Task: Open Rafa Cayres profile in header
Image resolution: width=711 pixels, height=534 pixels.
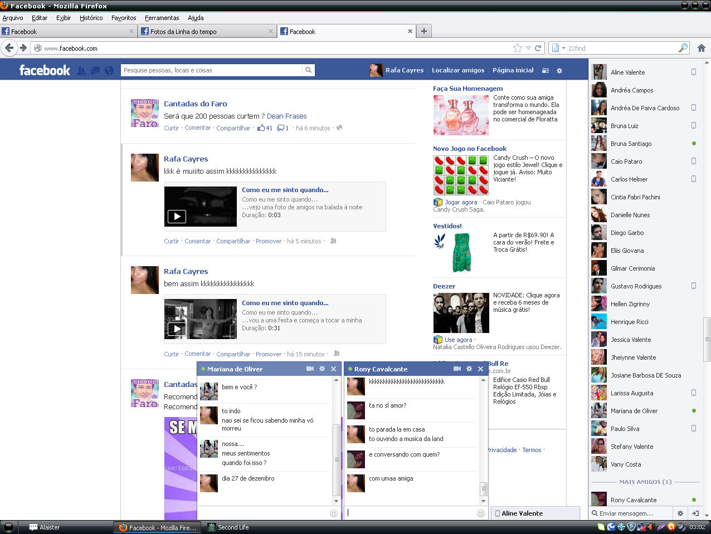Action: [397, 70]
